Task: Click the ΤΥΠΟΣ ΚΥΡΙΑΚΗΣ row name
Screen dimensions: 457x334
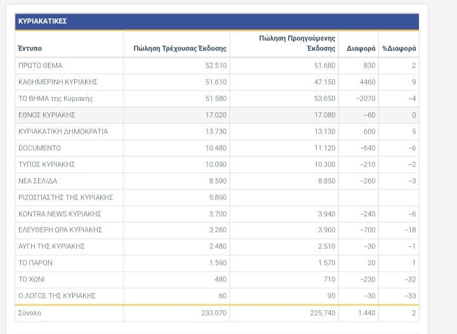Action: coord(46,164)
